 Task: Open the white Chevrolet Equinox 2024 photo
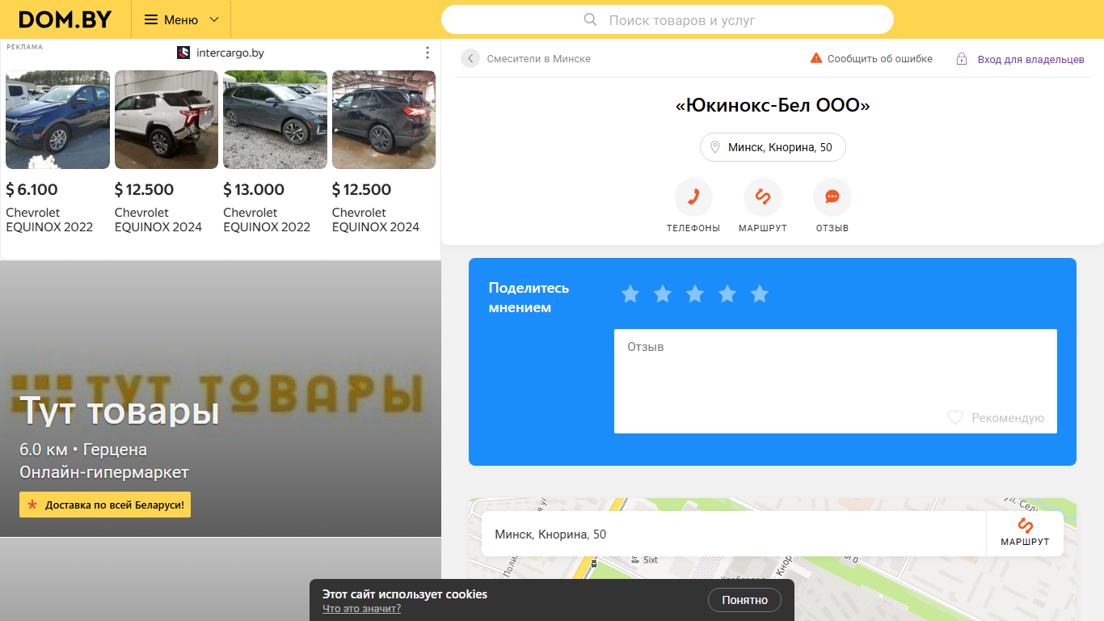(166, 120)
